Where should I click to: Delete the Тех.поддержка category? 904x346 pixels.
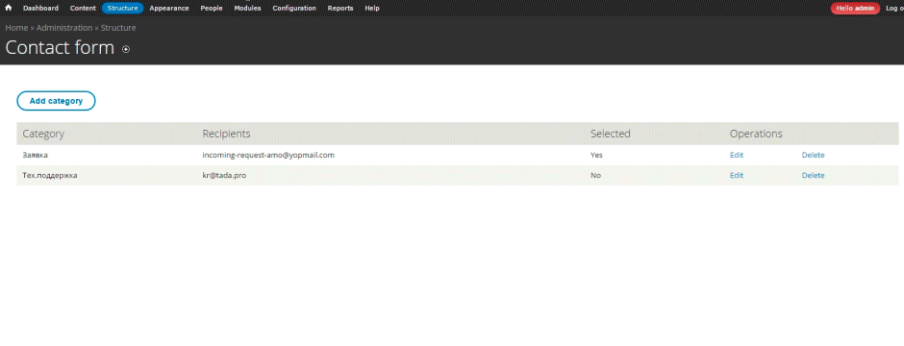click(x=813, y=175)
